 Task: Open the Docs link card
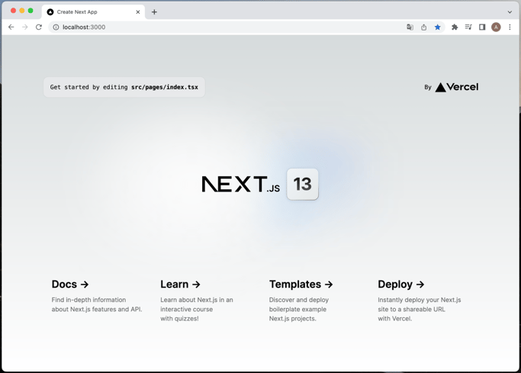[98, 296]
